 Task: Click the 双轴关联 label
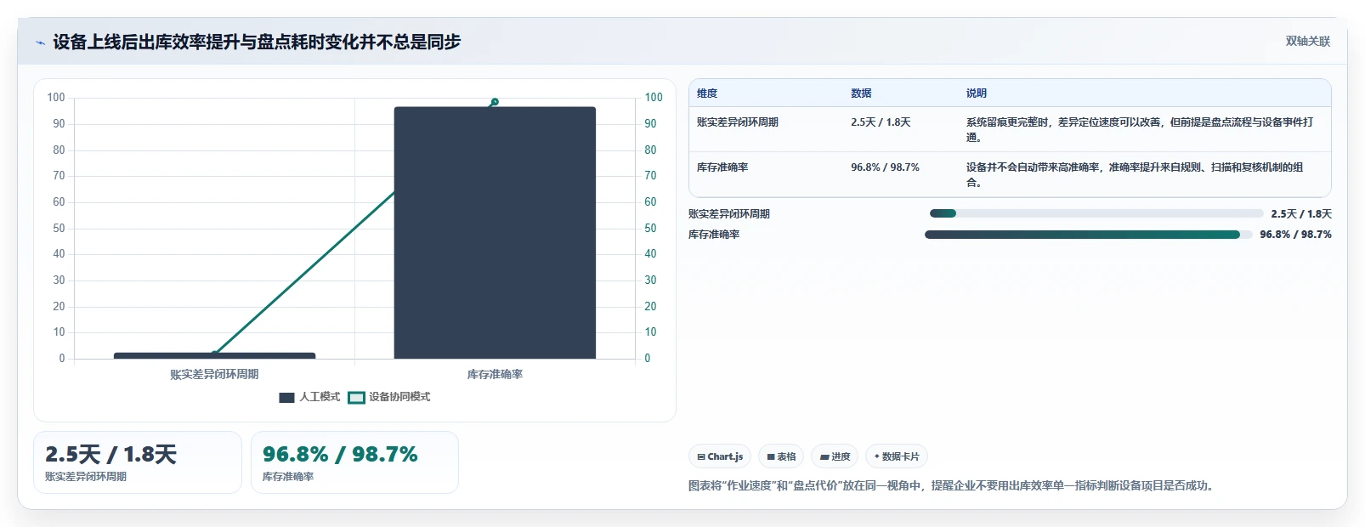click(1307, 41)
